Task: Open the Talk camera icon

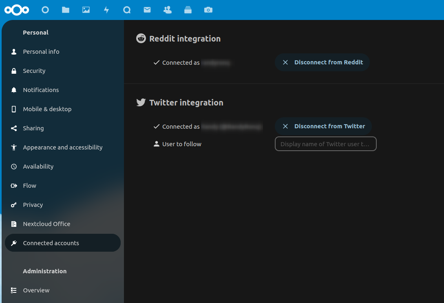Action: [x=208, y=10]
